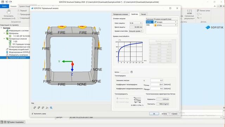Select the lower thermal conductivity limit radio

[117, 102]
